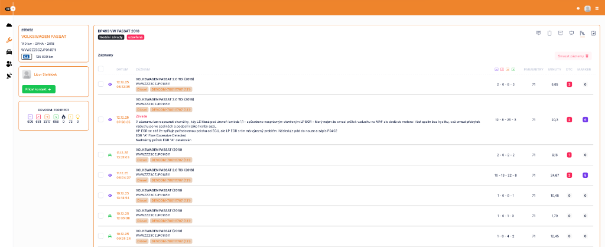Click the flame icon in the DEVCOM card

(x=63, y=116)
